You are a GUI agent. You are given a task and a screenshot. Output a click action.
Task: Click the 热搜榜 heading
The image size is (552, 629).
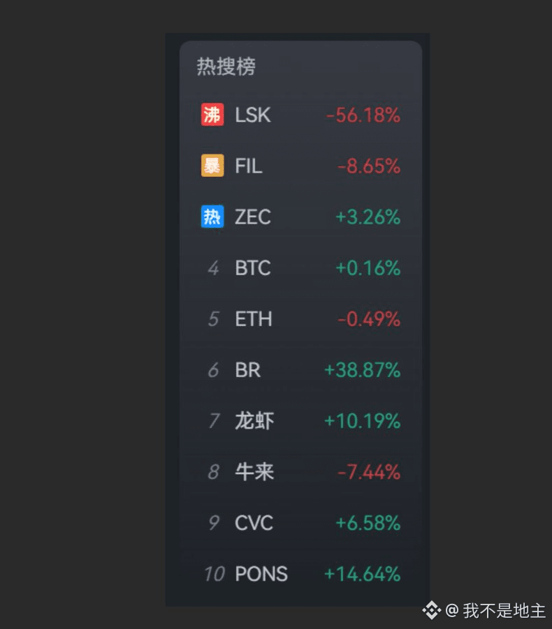[226, 66]
